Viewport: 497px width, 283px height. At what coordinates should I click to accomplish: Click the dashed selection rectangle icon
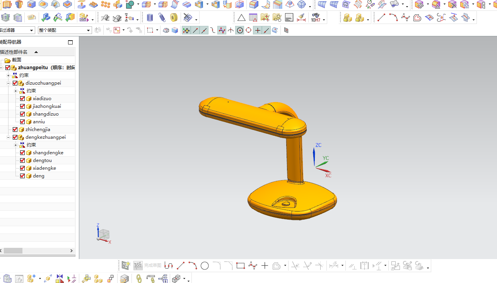click(x=150, y=30)
